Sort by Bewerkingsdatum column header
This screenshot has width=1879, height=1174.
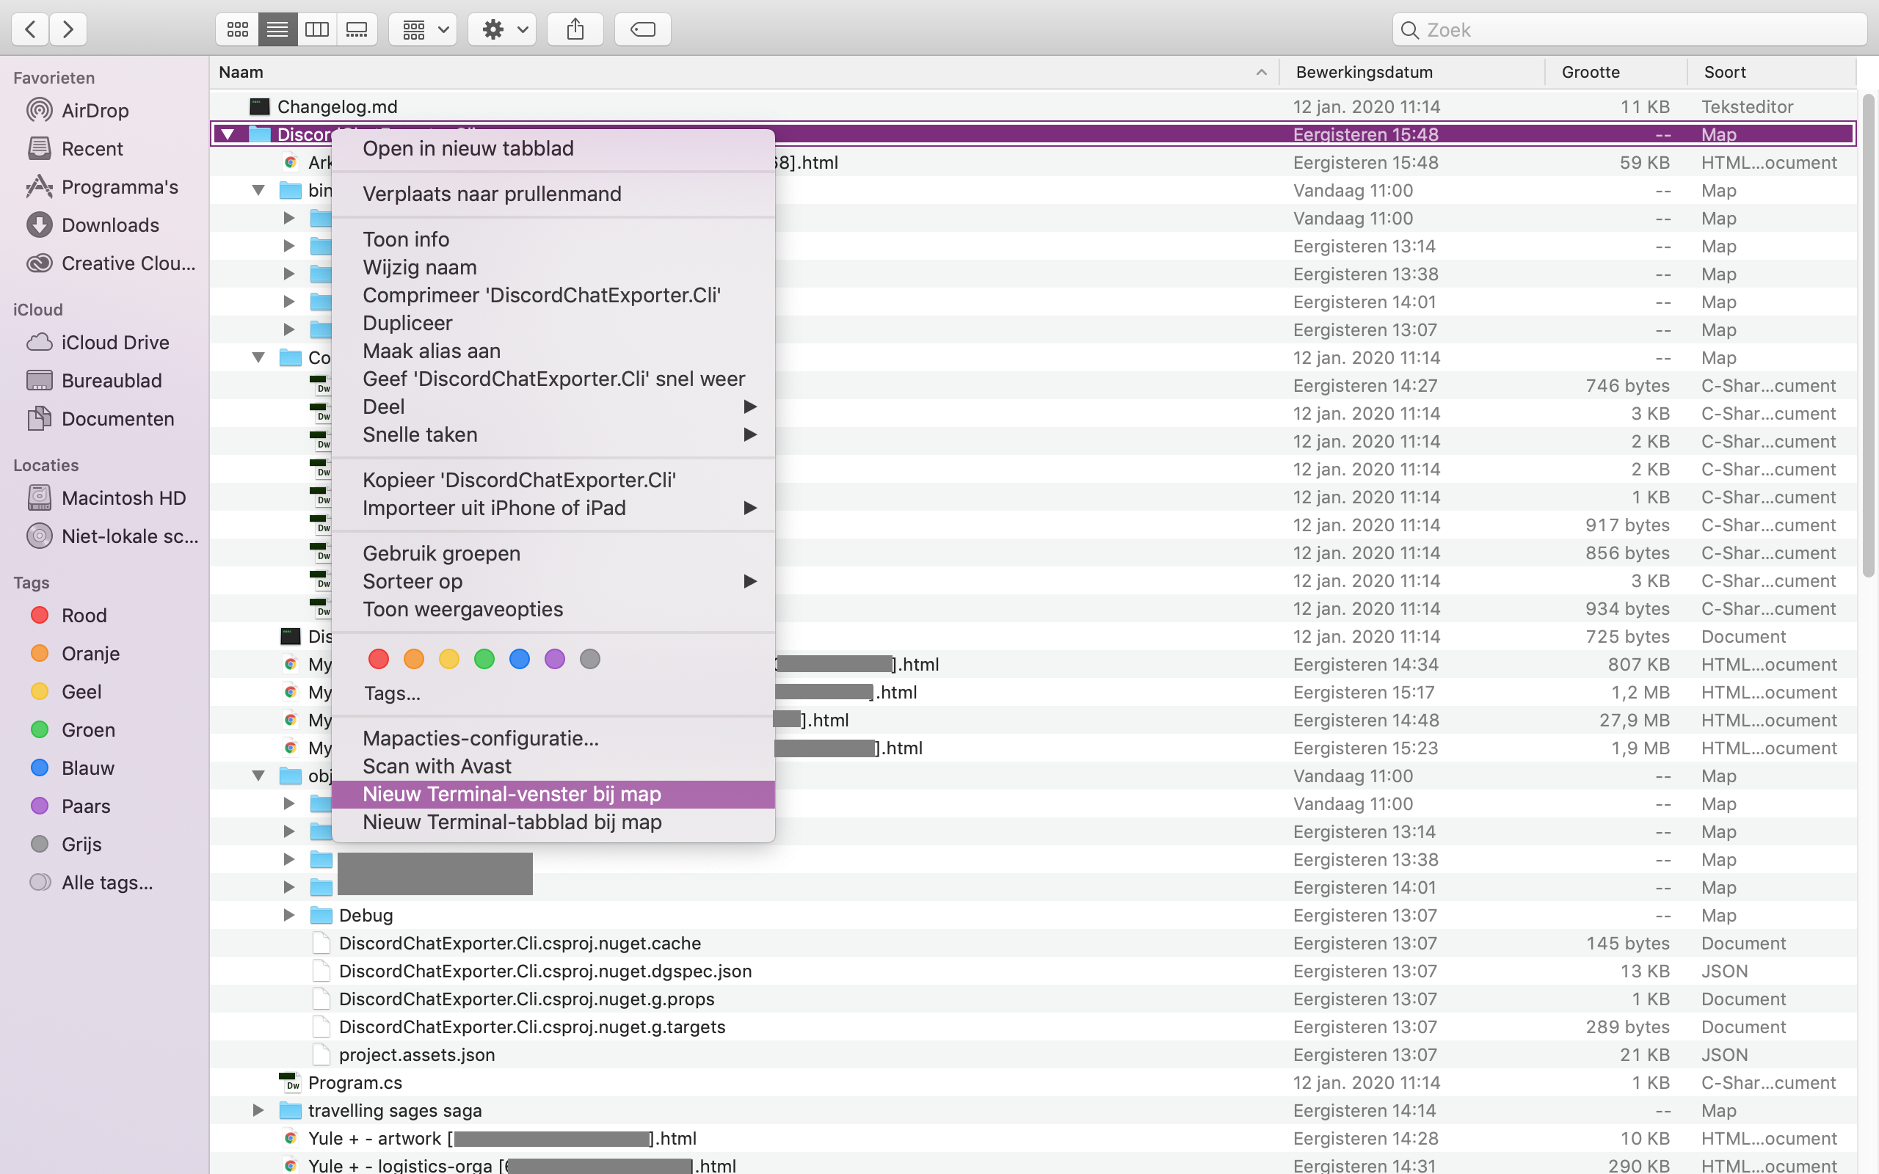1411,72
